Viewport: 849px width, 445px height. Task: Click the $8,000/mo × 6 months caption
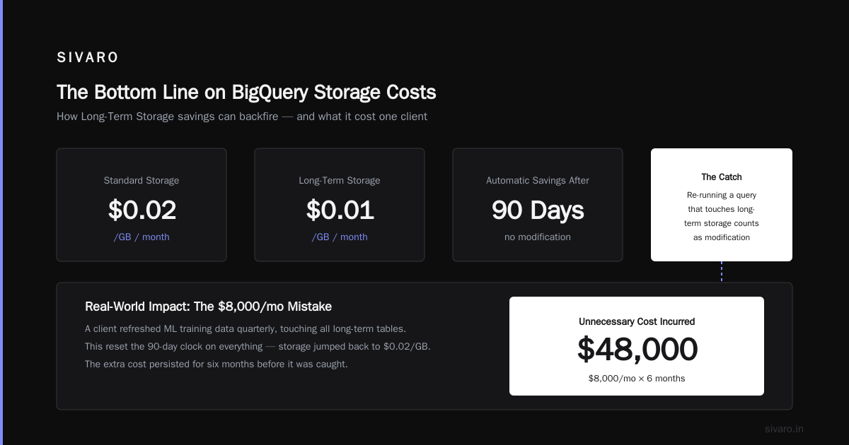tap(637, 379)
